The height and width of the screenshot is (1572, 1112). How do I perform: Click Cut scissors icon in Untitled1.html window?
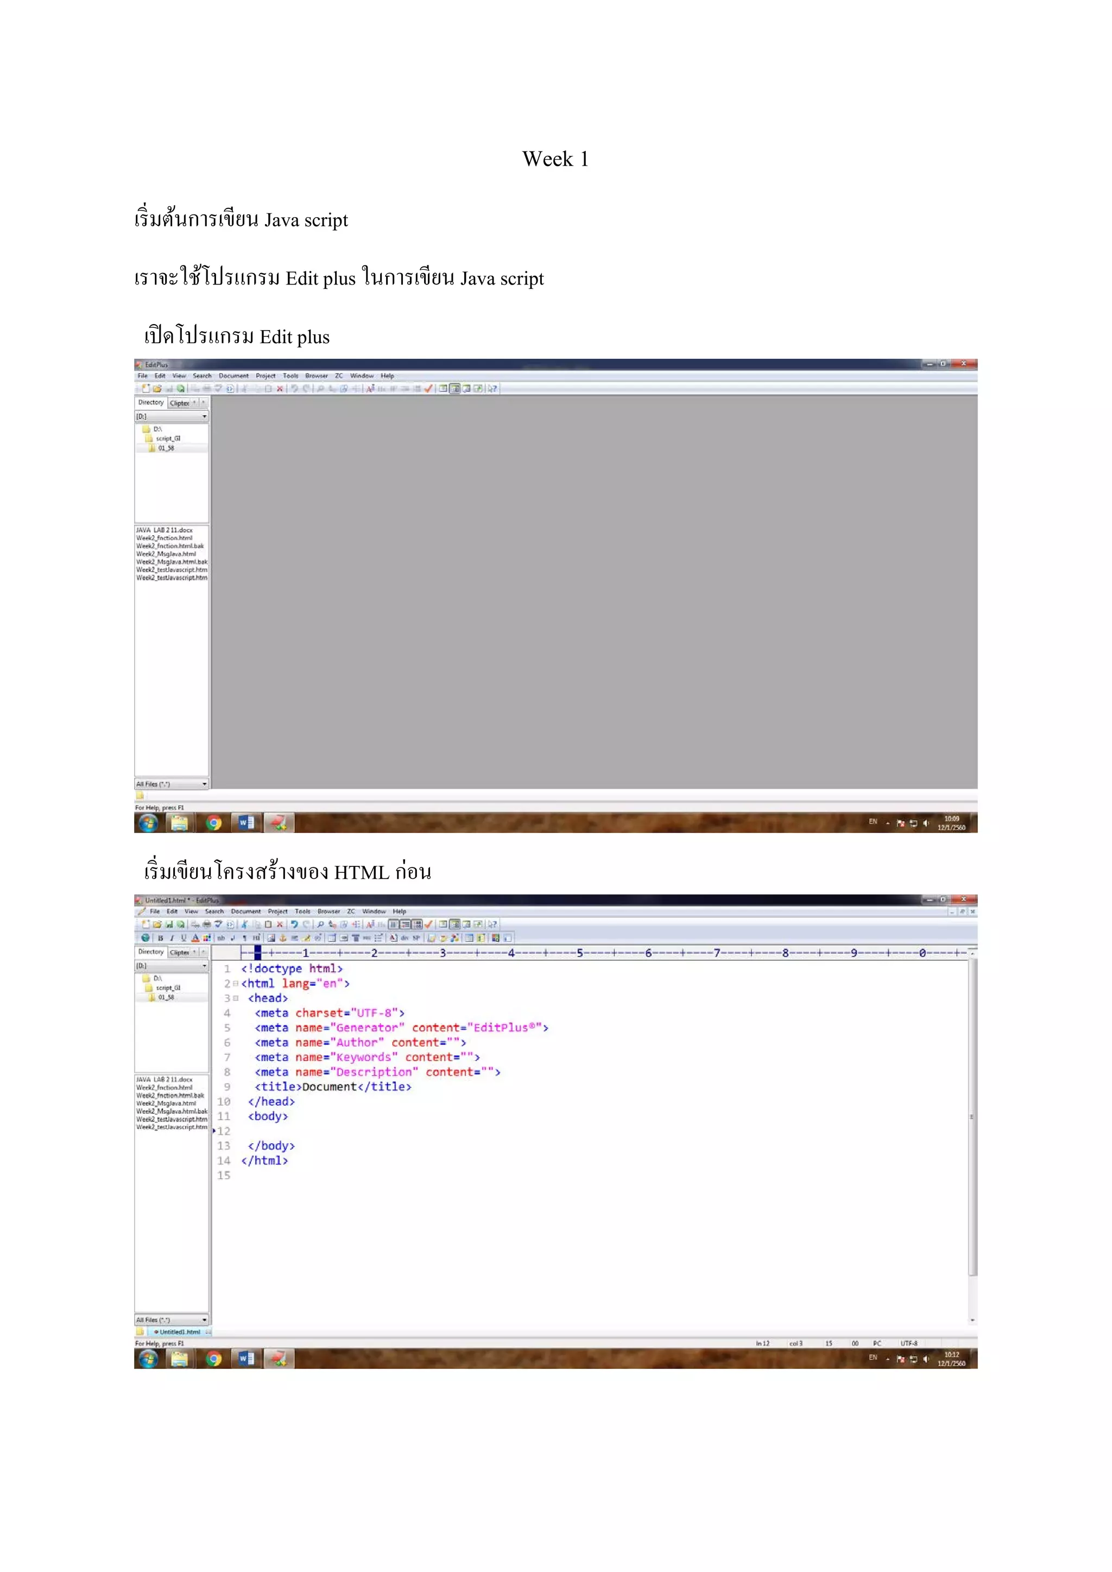click(x=244, y=924)
